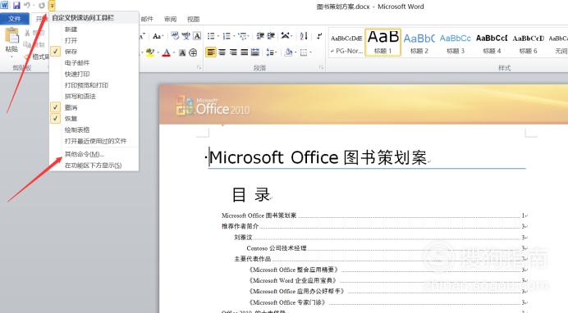Expand the Paste options arrow below 粘贴
Image resolution: width=568 pixels, height=313 pixels.
point(11,57)
